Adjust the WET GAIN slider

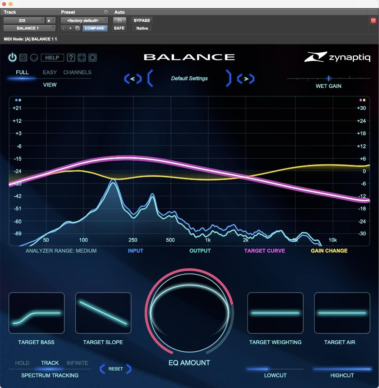pyautogui.click(x=329, y=78)
